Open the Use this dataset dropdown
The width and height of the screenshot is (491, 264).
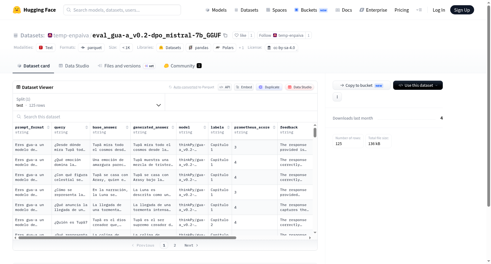tap(418, 85)
